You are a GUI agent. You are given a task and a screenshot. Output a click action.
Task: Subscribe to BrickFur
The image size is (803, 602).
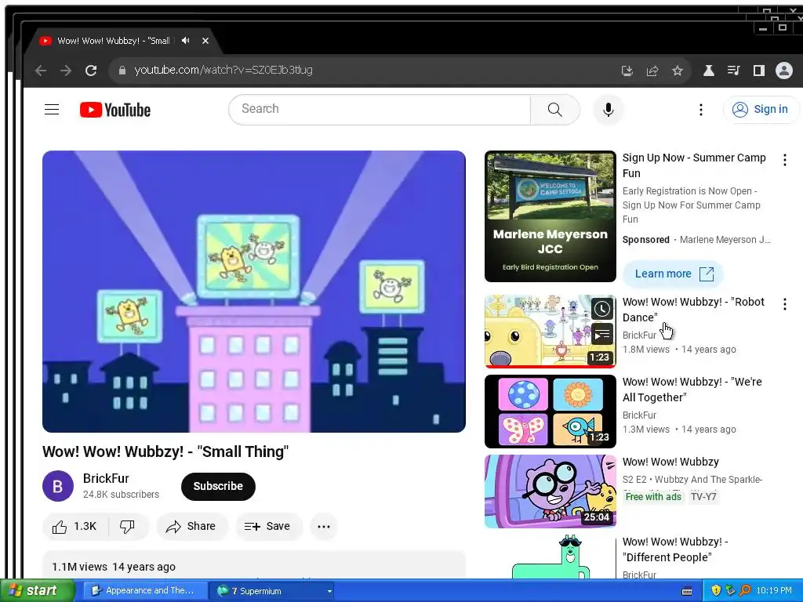click(x=218, y=486)
